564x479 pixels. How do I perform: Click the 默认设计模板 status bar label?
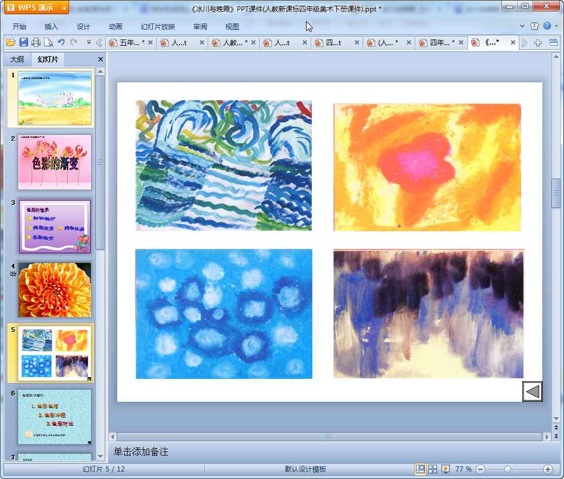[305, 469]
